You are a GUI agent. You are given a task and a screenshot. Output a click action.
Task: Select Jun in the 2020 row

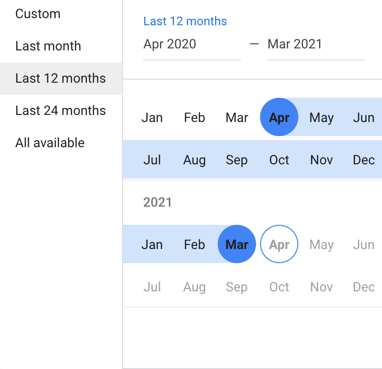pyautogui.click(x=363, y=117)
